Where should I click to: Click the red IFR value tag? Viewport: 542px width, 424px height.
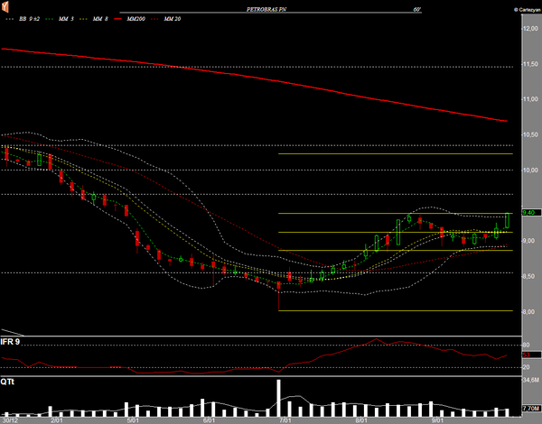click(526, 355)
